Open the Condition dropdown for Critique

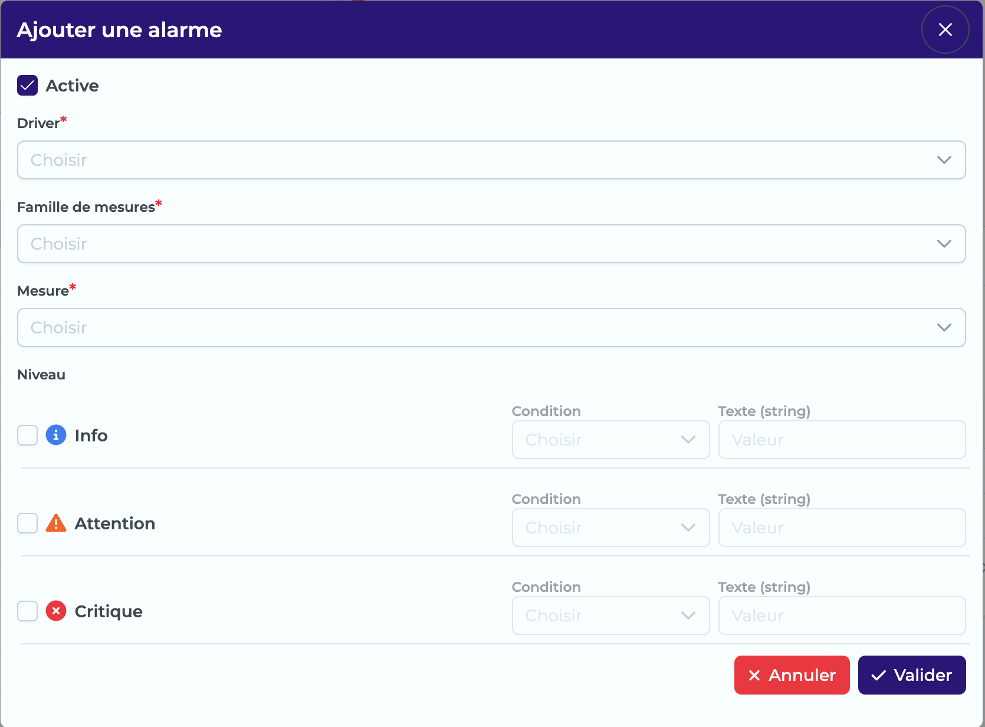610,615
